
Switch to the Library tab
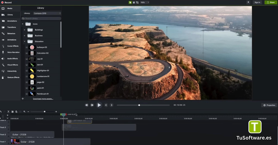(10, 15)
